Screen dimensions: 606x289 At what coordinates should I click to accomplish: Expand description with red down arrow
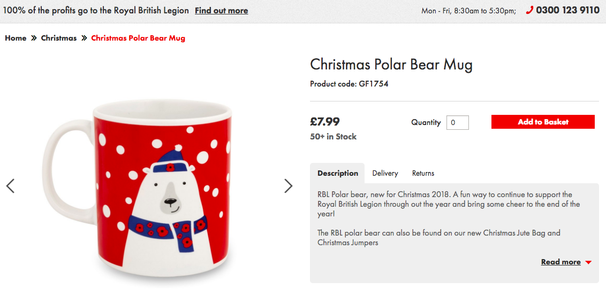[588, 262]
